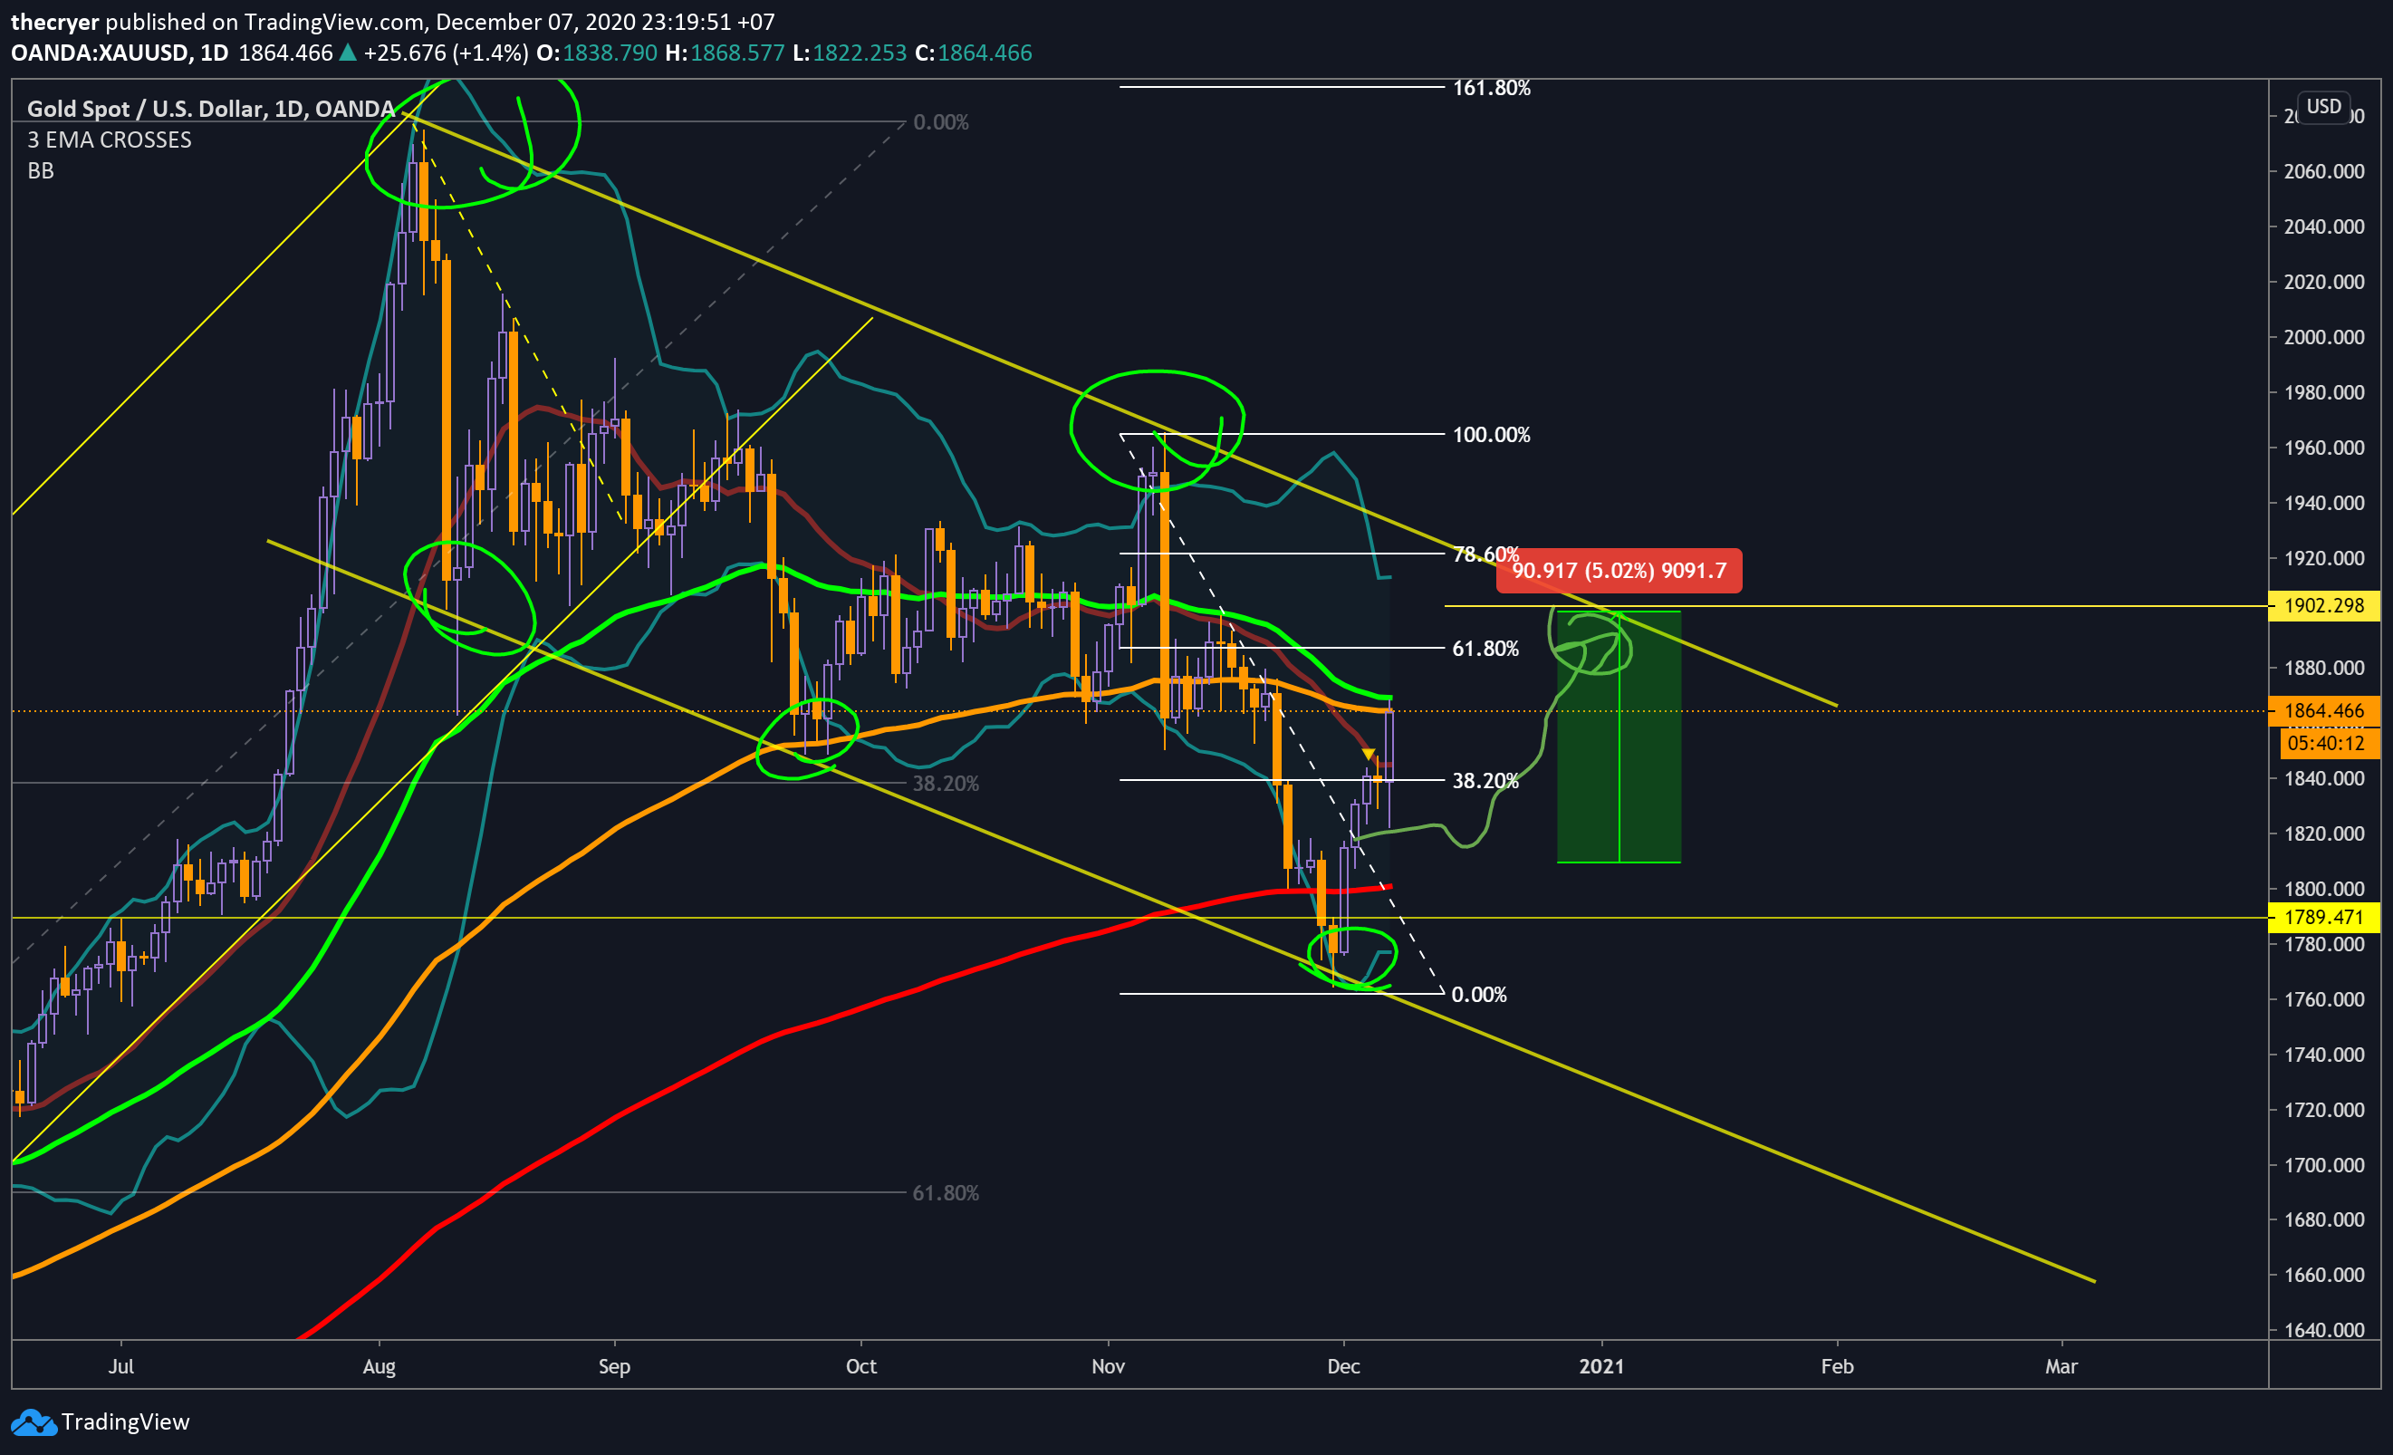
Task: Click the 78.60% Fibonacci level label
Action: click(1486, 554)
